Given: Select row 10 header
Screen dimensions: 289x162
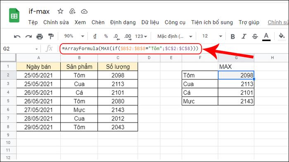Looking at the screenshot, I should point(8,143).
